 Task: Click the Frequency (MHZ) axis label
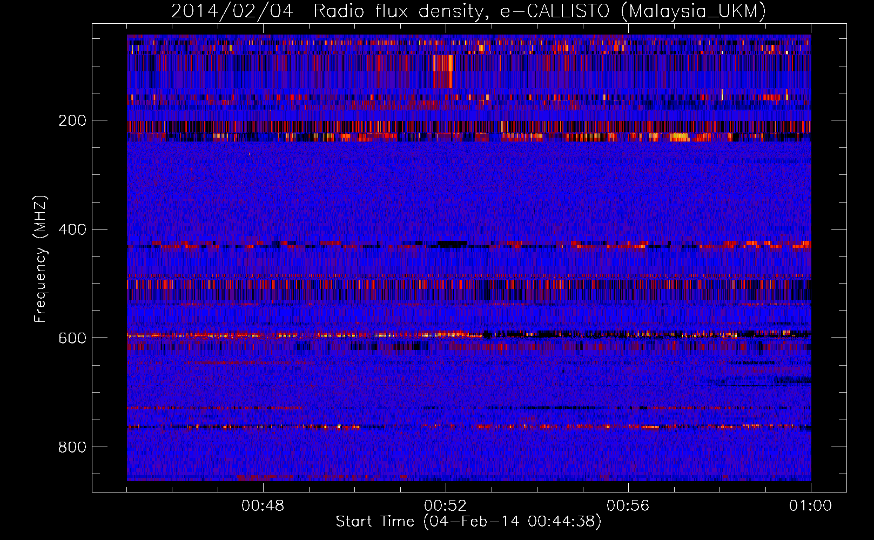tap(41, 259)
